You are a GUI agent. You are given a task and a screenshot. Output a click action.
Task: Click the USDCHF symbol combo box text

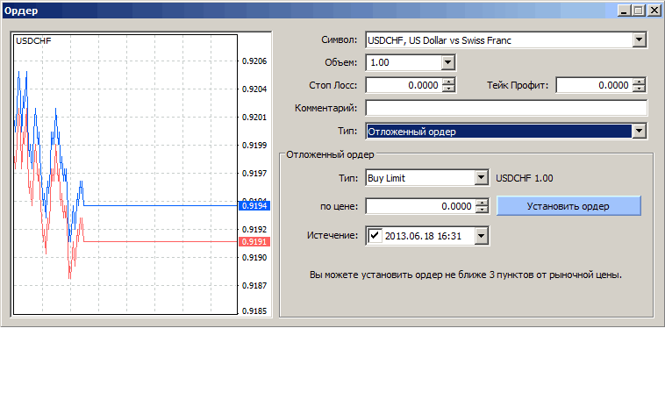440,40
